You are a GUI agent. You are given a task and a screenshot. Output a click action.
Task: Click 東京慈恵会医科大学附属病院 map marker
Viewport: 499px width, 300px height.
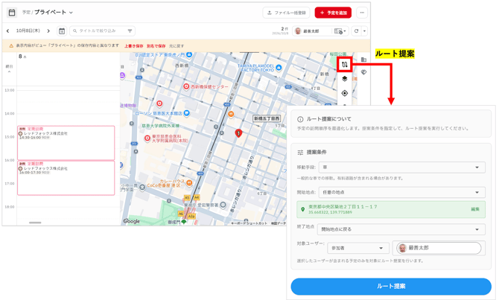coord(147,138)
